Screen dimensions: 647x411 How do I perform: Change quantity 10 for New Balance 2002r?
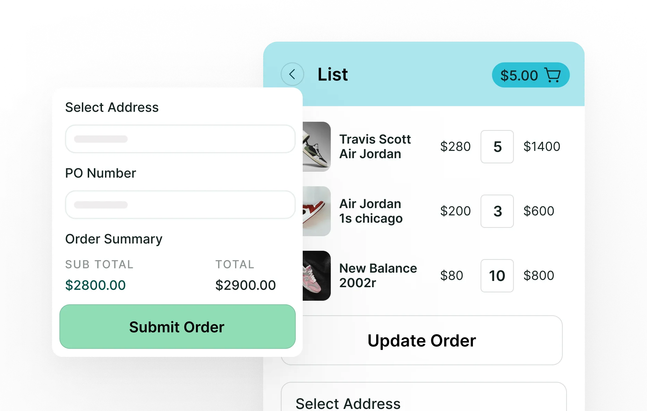[x=497, y=276]
